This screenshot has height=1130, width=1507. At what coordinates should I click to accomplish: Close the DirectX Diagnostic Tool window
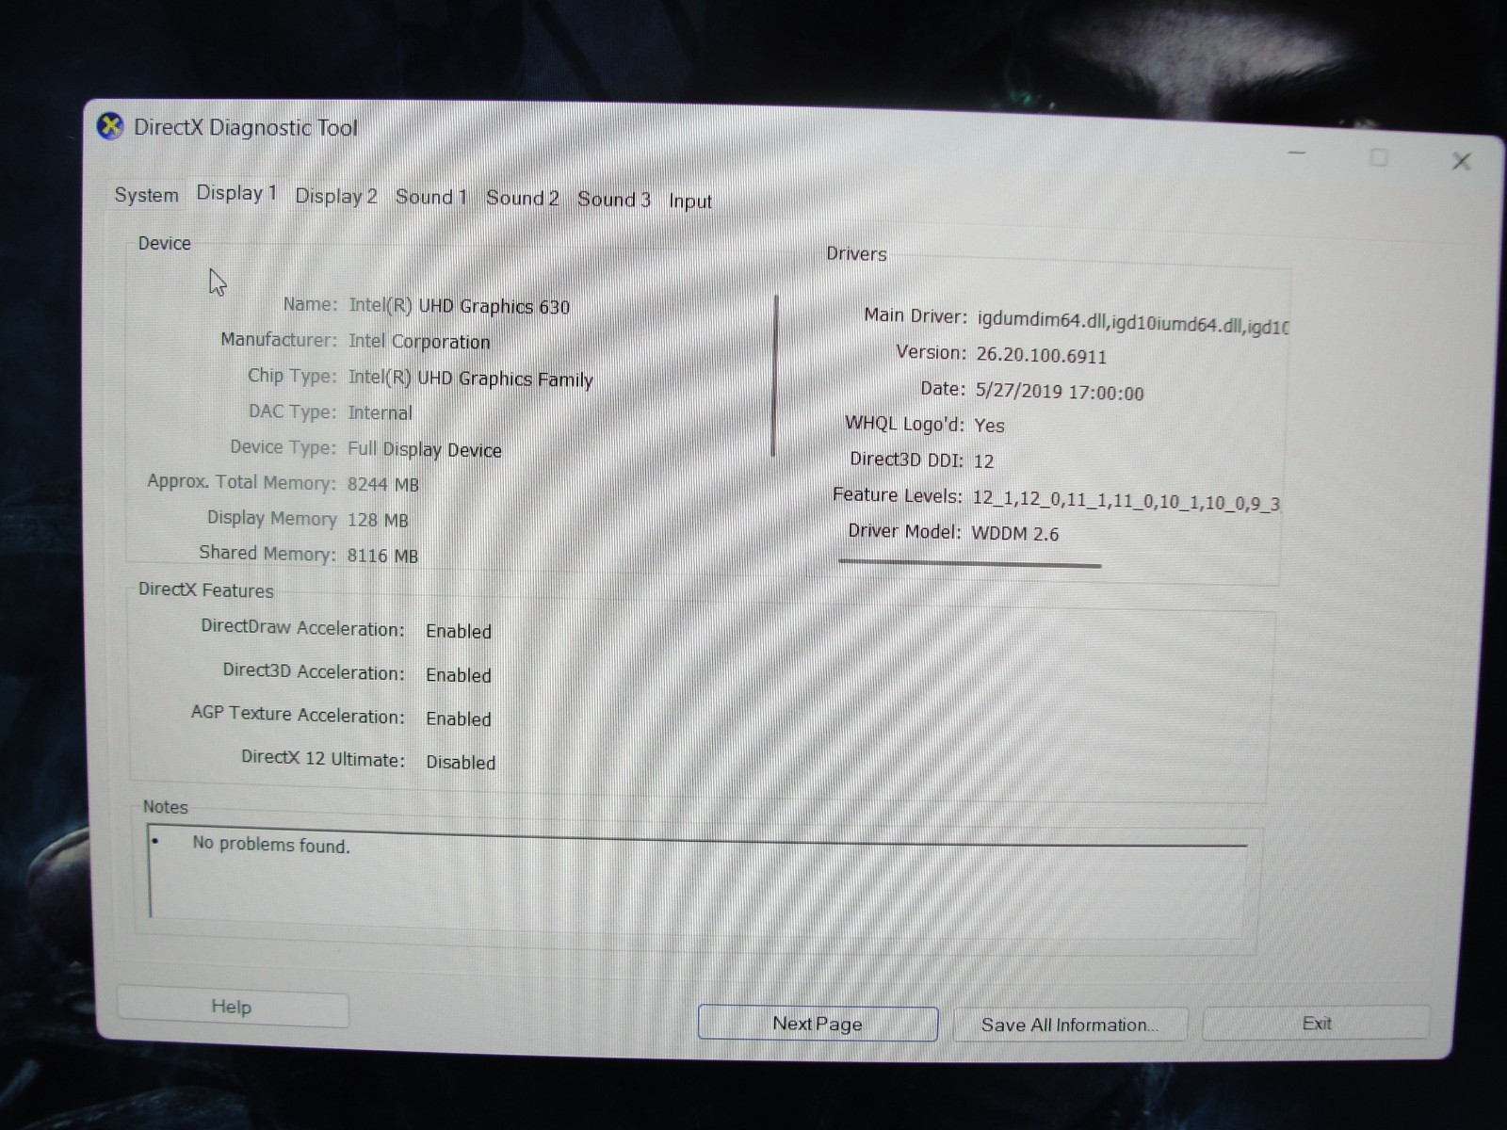tap(1461, 161)
